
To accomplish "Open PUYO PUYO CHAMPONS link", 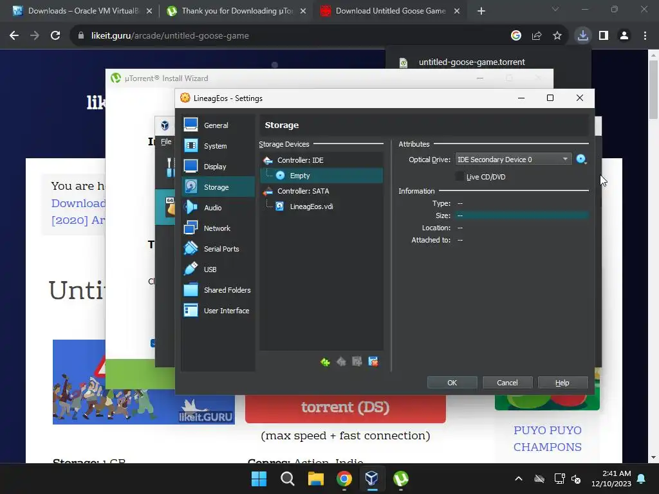I will point(547,439).
